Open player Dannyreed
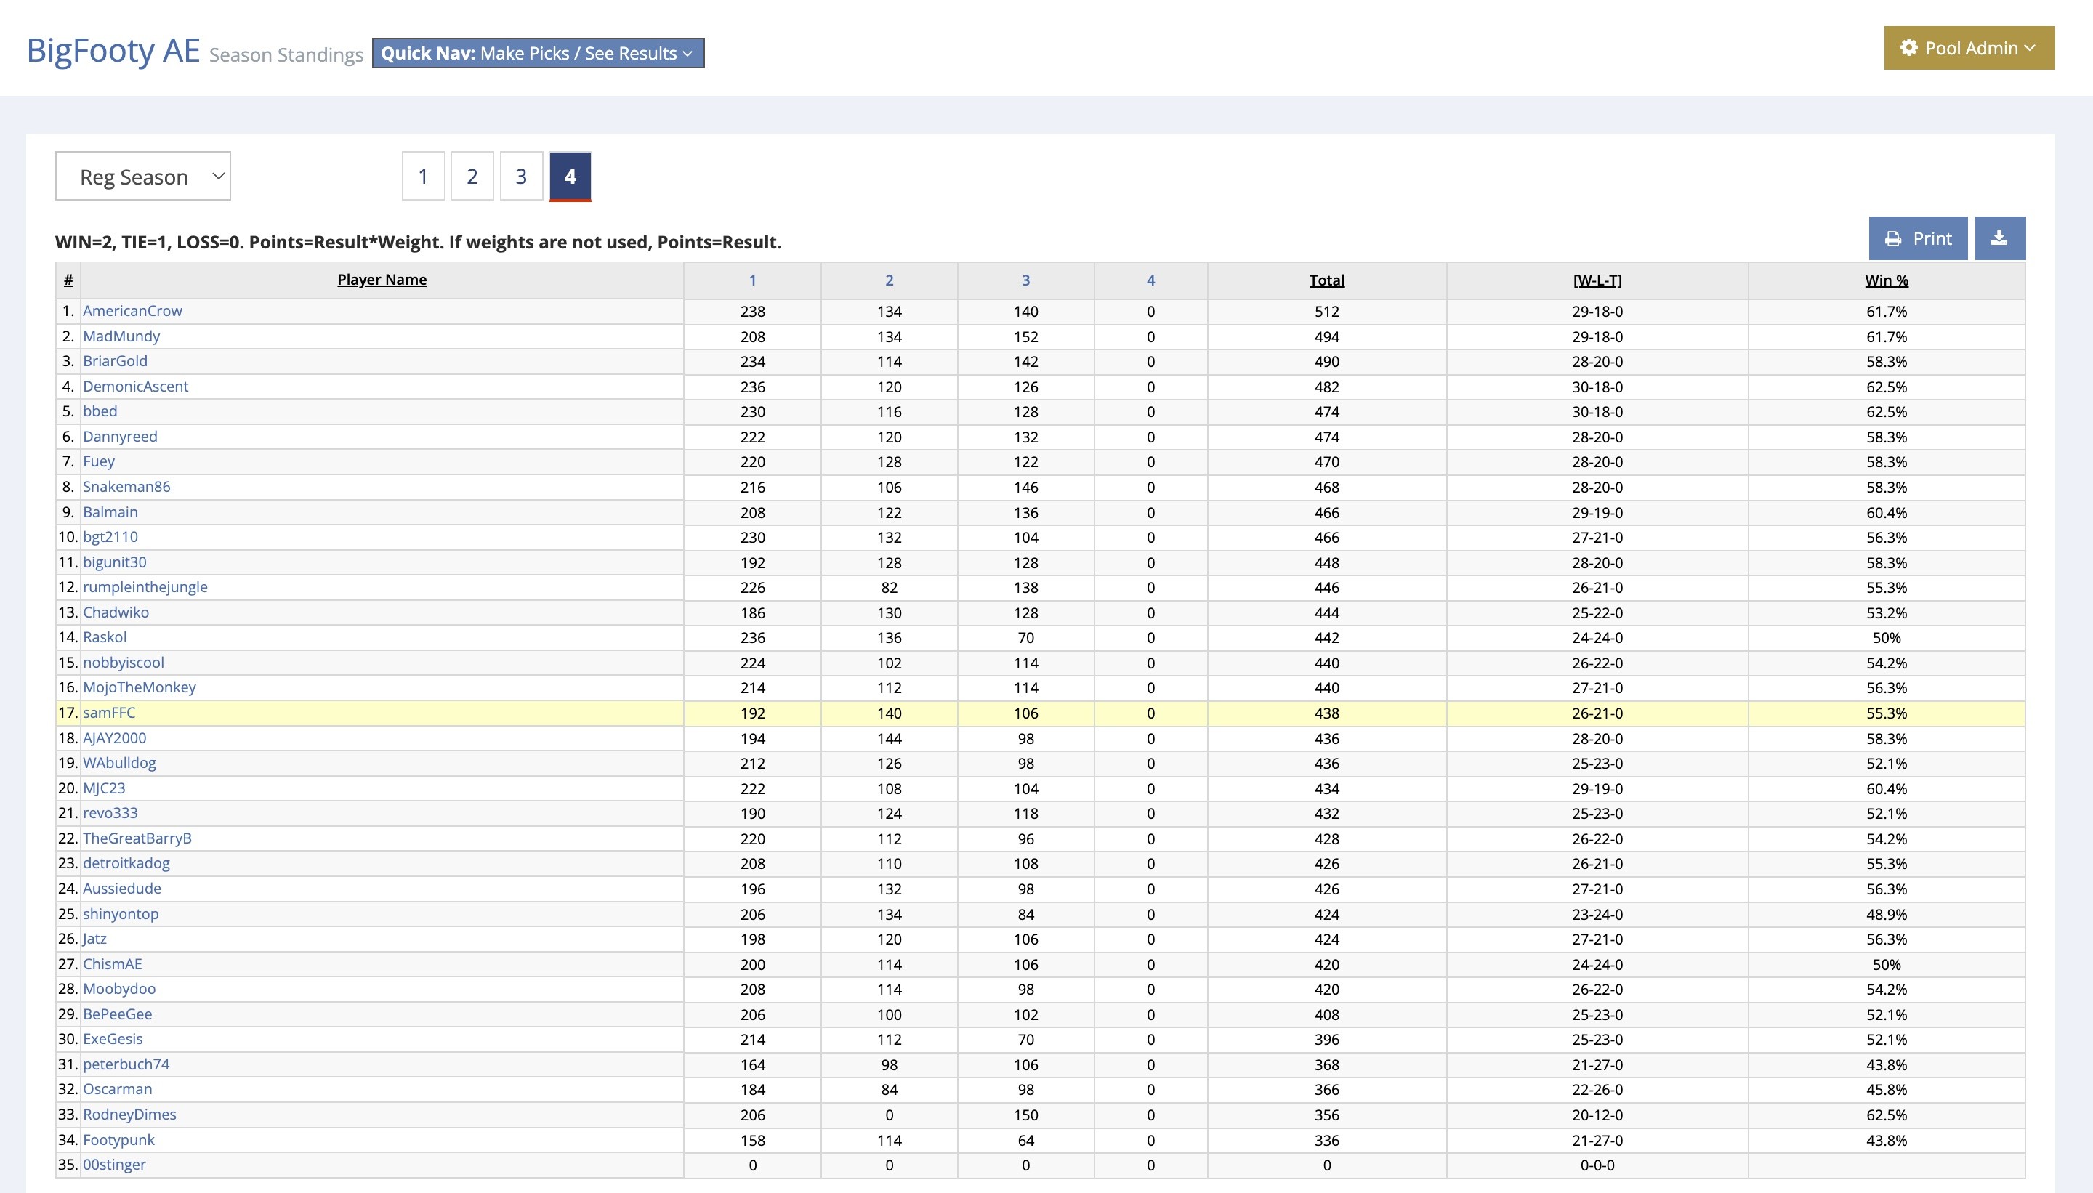 click(x=120, y=437)
